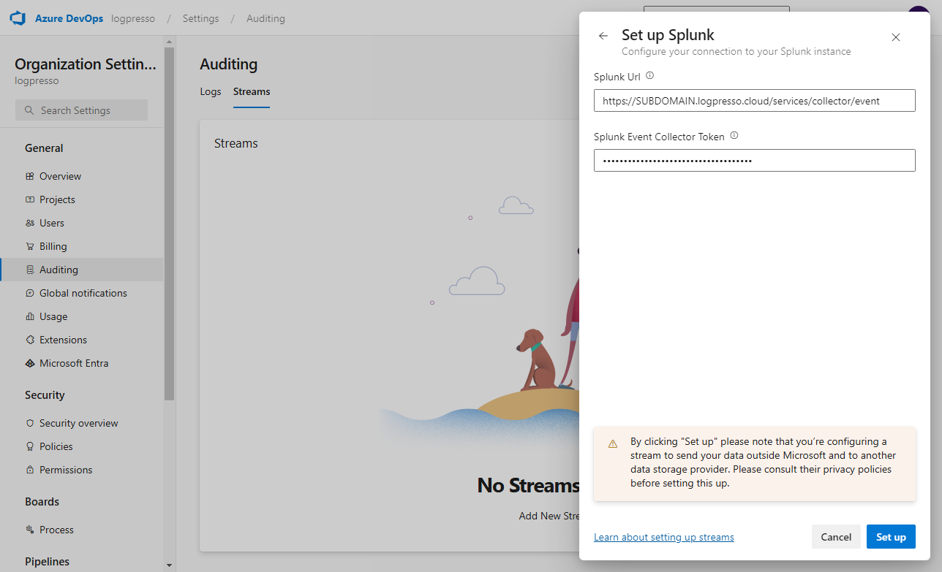This screenshot has height=572, width=942.
Task: Click info icon next to Splunk Url
Action: tap(650, 75)
